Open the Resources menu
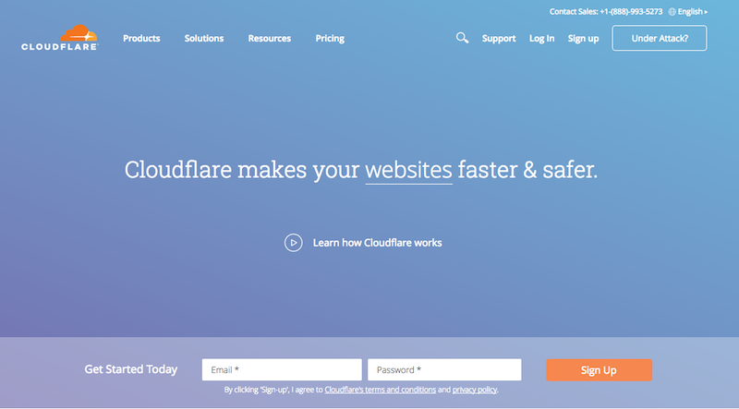 pyautogui.click(x=270, y=38)
